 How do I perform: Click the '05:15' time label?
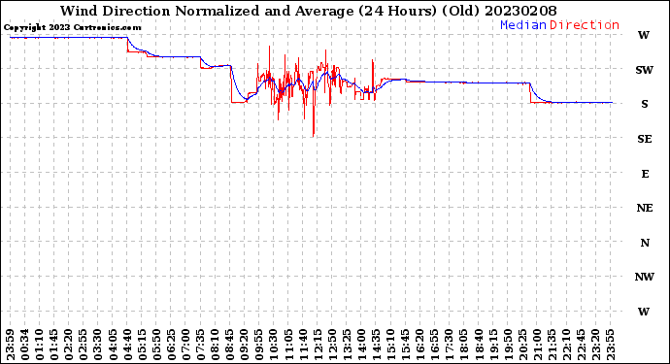click(x=142, y=345)
